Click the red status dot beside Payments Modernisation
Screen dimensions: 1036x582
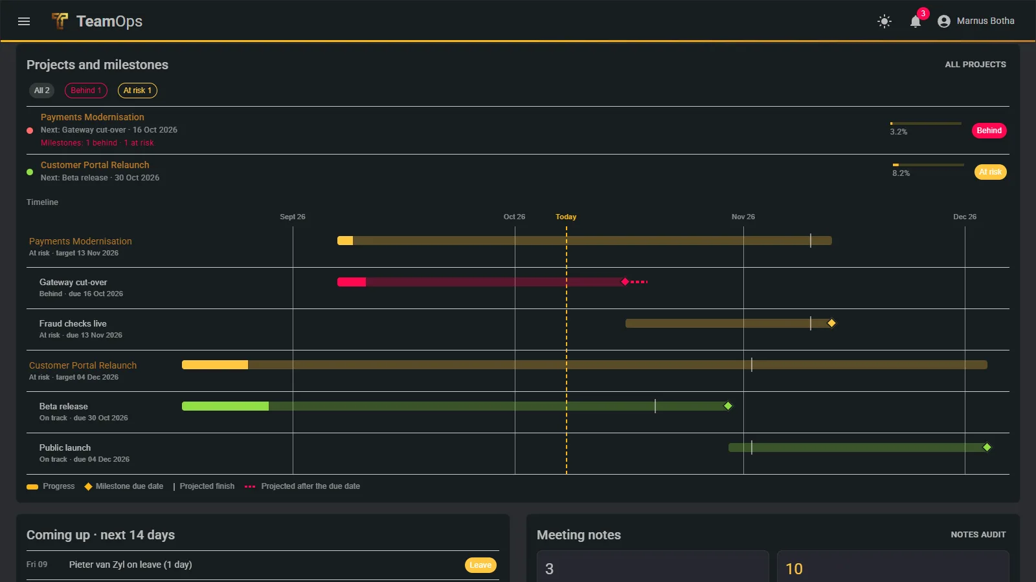tap(30, 131)
